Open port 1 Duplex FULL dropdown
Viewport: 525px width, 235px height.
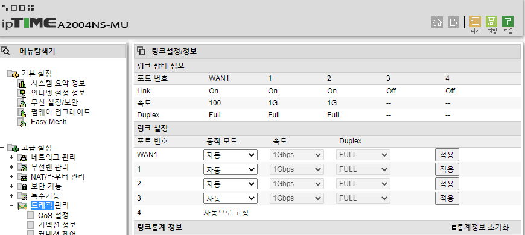[x=363, y=169]
